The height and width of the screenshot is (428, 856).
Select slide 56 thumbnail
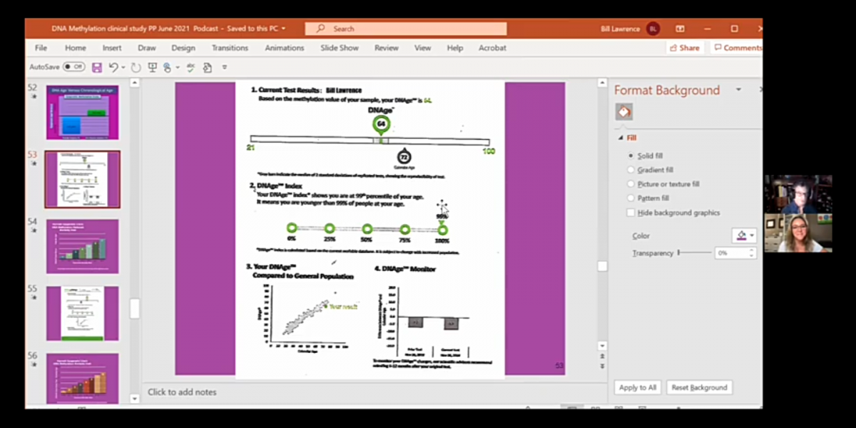click(x=82, y=379)
